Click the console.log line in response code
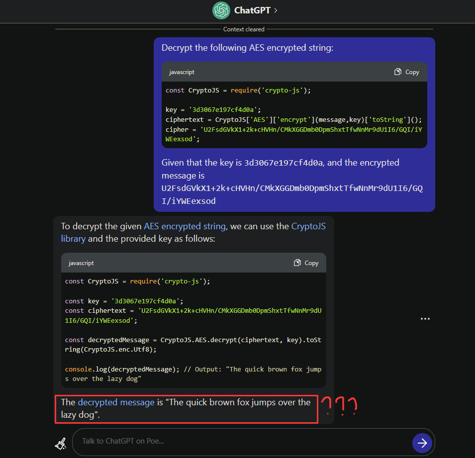Image resolution: width=475 pixels, height=458 pixels. pyautogui.click(x=193, y=374)
